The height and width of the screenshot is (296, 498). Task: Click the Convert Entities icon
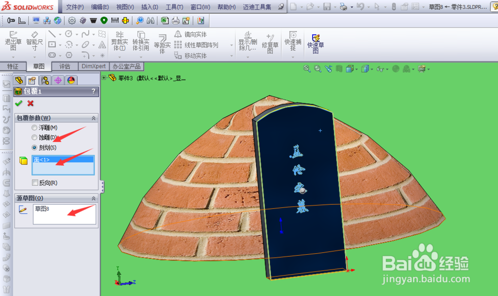[140, 41]
